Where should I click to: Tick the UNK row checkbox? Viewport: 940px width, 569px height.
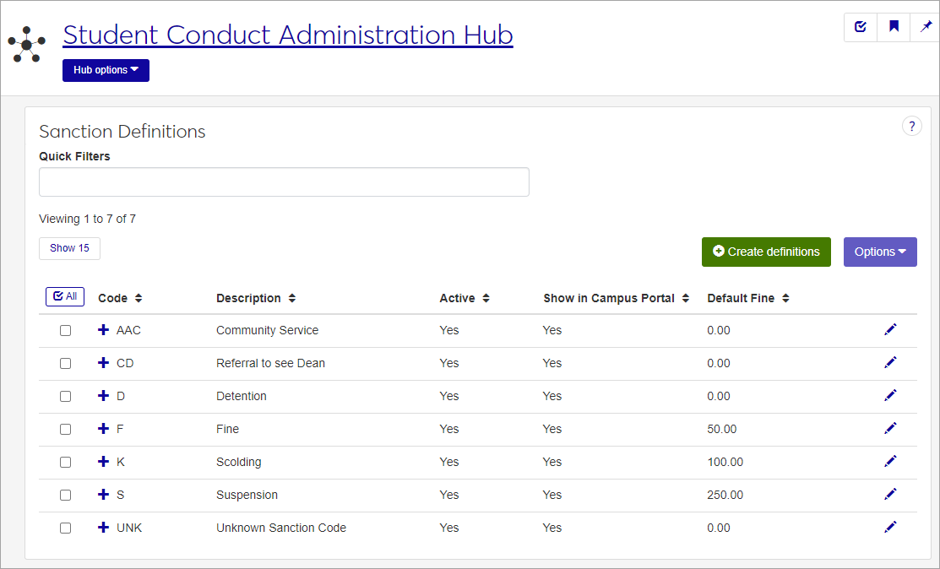click(x=65, y=528)
